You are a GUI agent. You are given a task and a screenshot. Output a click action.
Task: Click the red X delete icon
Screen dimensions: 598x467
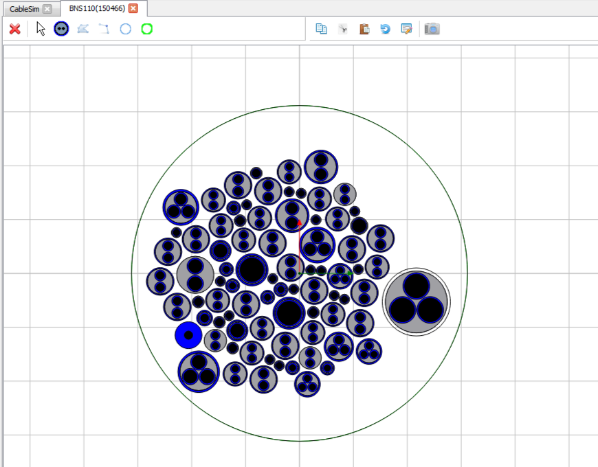coord(14,29)
